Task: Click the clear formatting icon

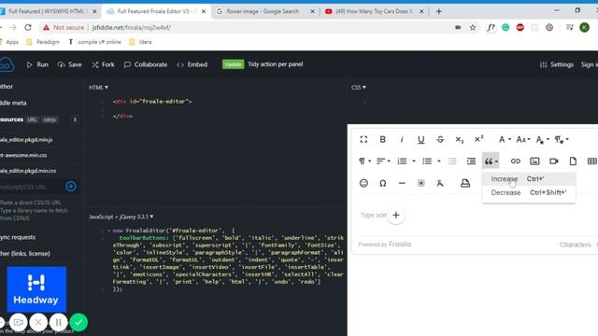Action: (440, 183)
